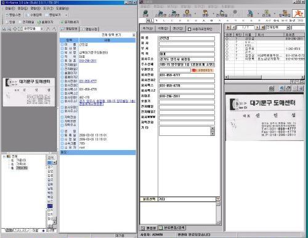Open 도움말(H) menu in Hi-Name window

[x=62, y=9]
